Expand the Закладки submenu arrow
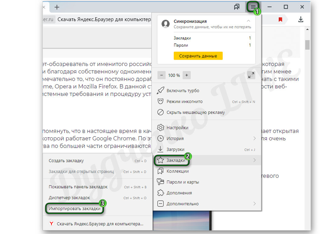 pyautogui.click(x=254, y=160)
